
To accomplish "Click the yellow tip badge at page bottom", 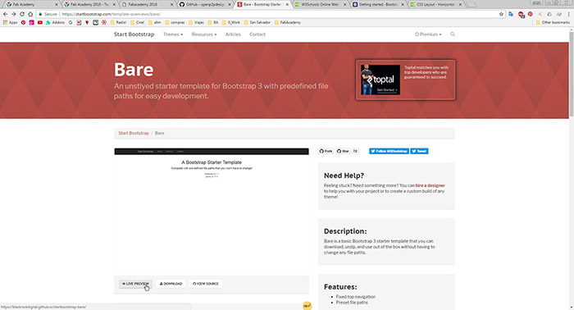I will coord(307,306).
